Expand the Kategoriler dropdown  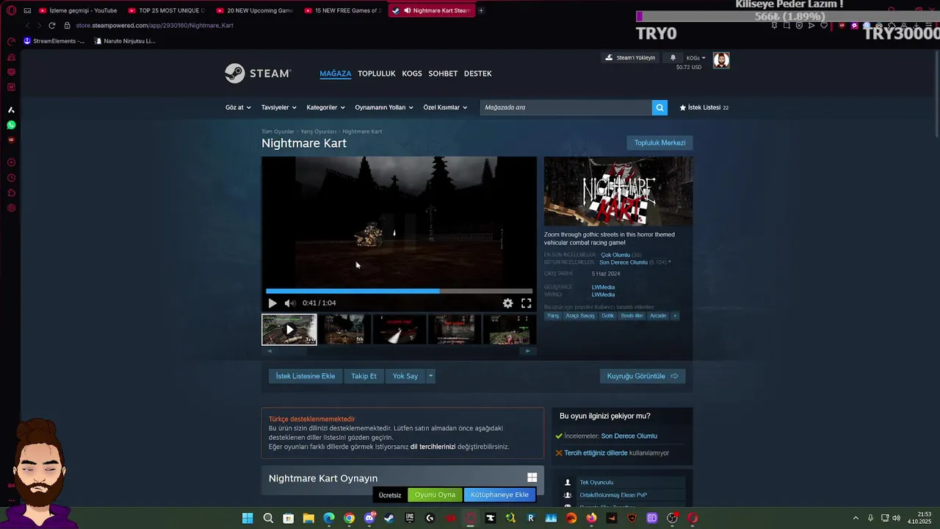[x=325, y=107]
